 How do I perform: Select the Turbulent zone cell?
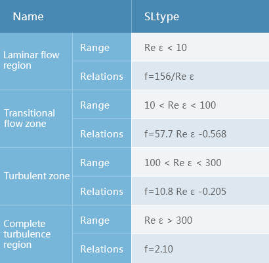(36, 176)
